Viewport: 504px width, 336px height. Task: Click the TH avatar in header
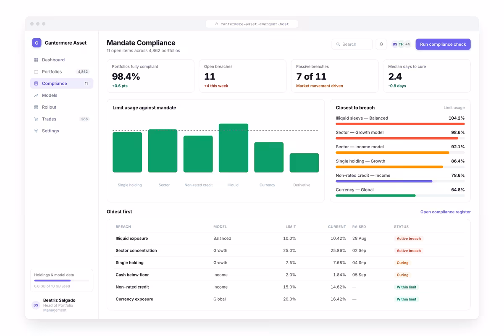point(401,44)
